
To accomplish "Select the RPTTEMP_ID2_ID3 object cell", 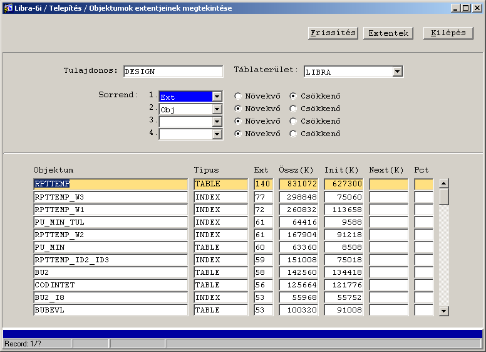I will 111,260.
